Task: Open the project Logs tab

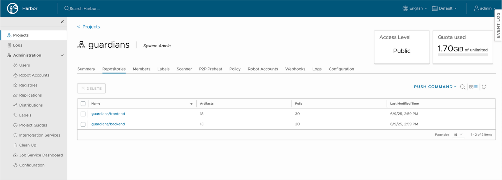Action: pyautogui.click(x=317, y=69)
